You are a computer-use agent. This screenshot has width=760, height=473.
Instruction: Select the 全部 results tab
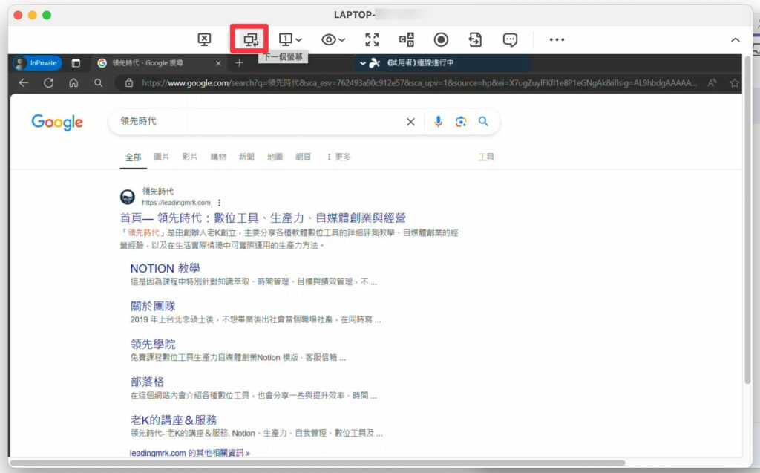[134, 157]
